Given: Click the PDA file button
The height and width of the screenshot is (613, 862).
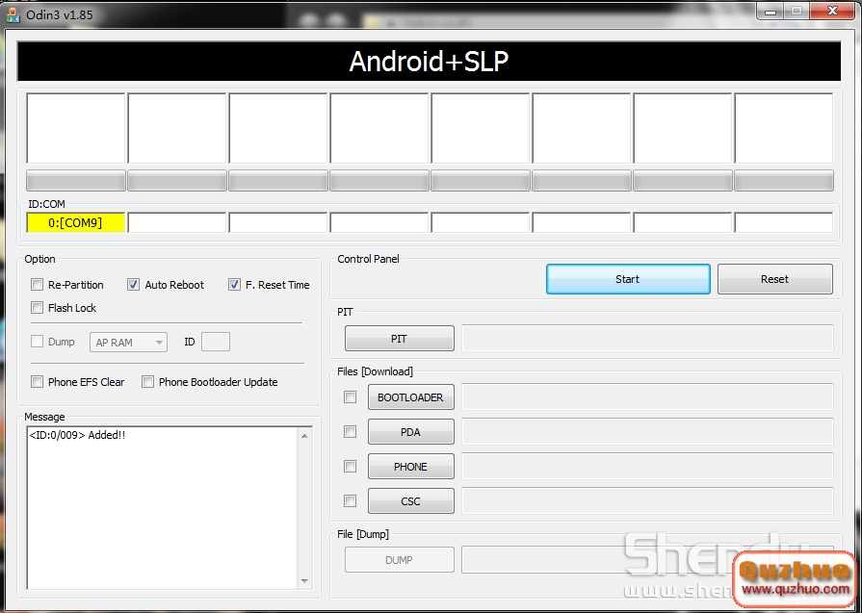Looking at the screenshot, I should pos(410,432).
